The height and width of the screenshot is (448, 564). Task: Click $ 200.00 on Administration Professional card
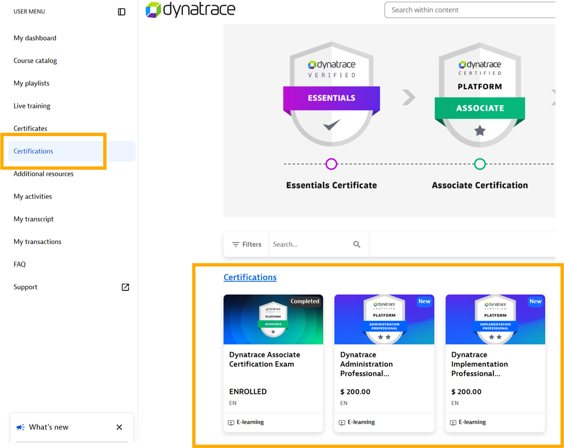[355, 392]
